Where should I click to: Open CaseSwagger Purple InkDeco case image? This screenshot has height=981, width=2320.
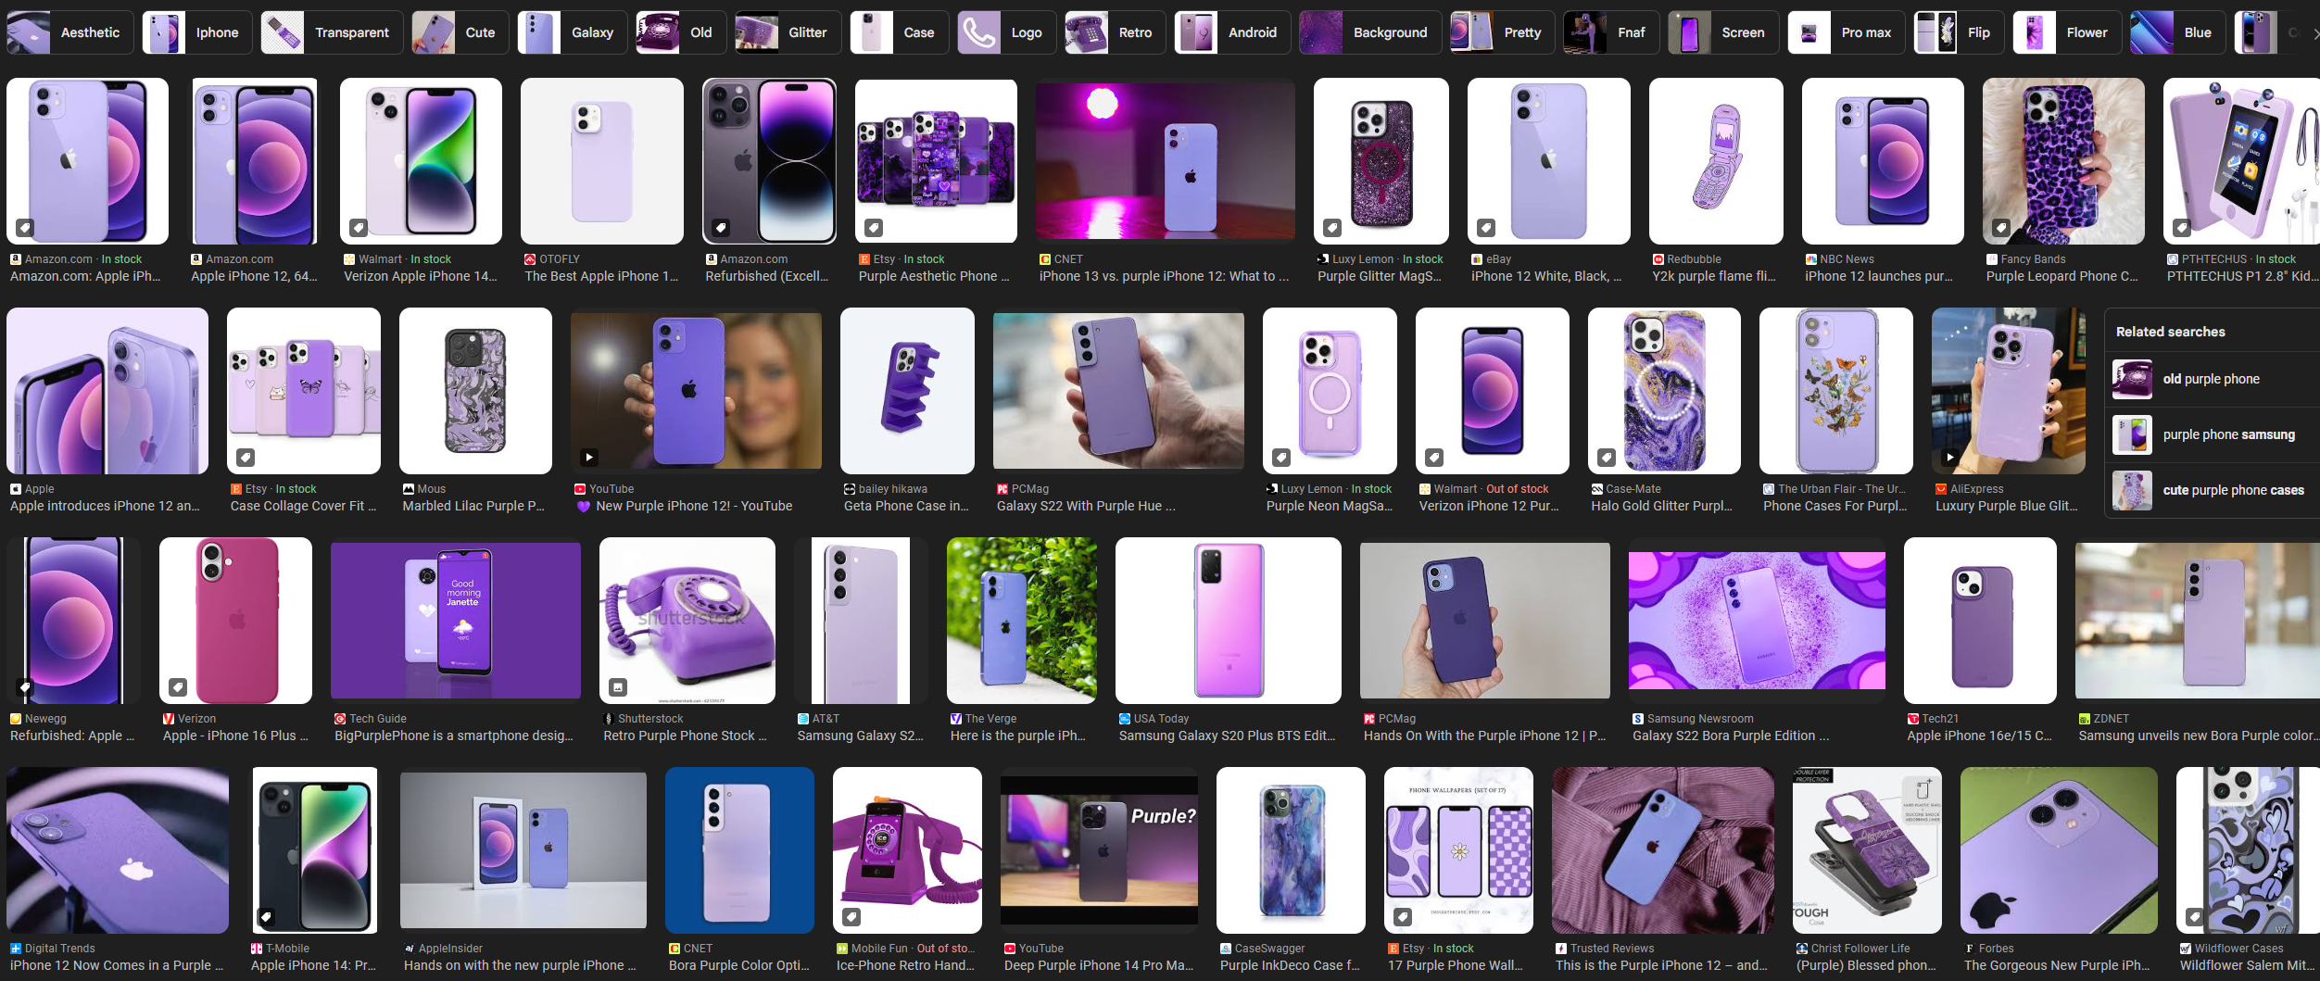click(1291, 850)
